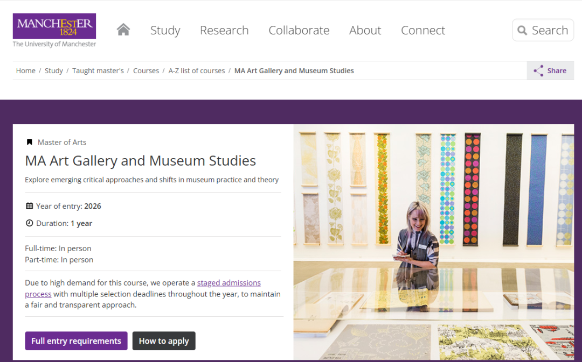Click the calendar icon next to Year of entry
This screenshot has height=362, width=582.
pyautogui.click(x=30, y=206)
